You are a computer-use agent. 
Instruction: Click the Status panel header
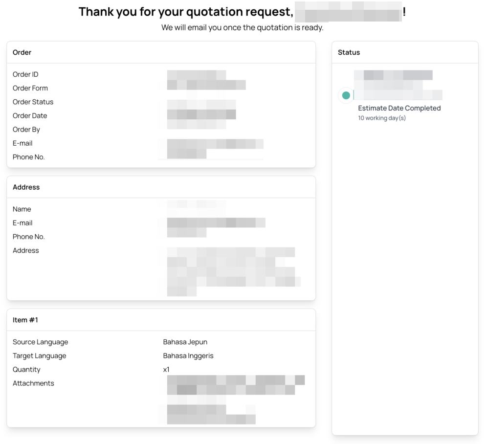(x=349, y=52)
